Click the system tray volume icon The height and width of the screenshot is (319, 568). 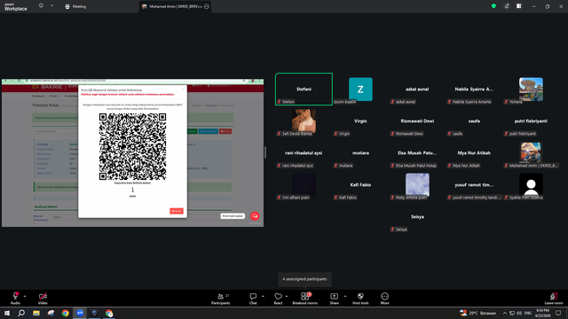click(519, 313)
